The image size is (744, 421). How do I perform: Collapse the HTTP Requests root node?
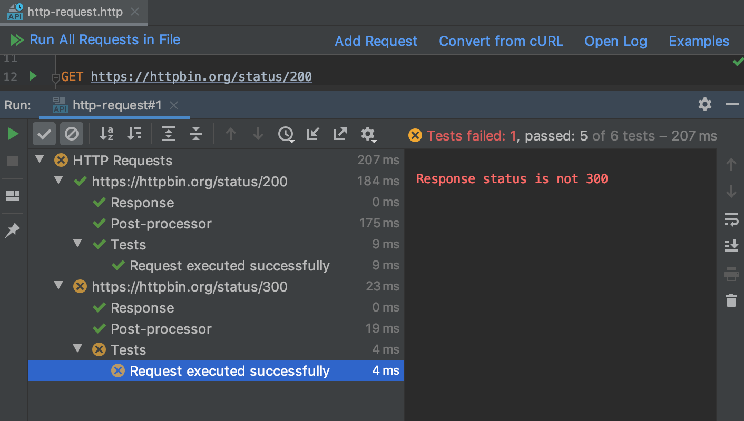39,160
